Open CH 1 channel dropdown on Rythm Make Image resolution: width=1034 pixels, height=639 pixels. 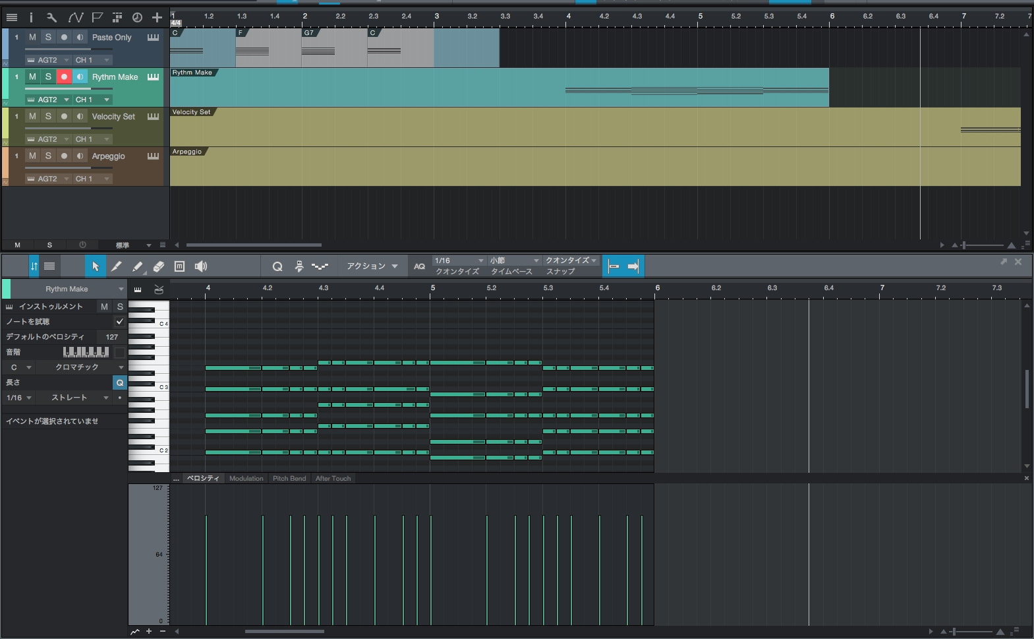point(92,100)
